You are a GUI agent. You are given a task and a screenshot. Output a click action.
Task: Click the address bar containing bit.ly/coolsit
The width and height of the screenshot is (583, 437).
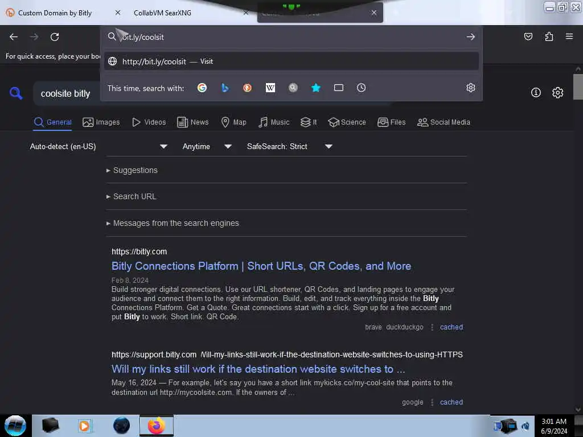[292, 37]
